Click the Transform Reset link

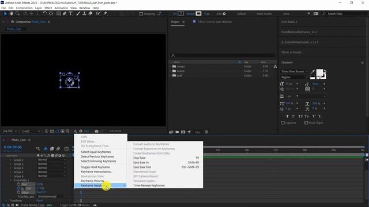pyautogui.click(x=40, y=201)
